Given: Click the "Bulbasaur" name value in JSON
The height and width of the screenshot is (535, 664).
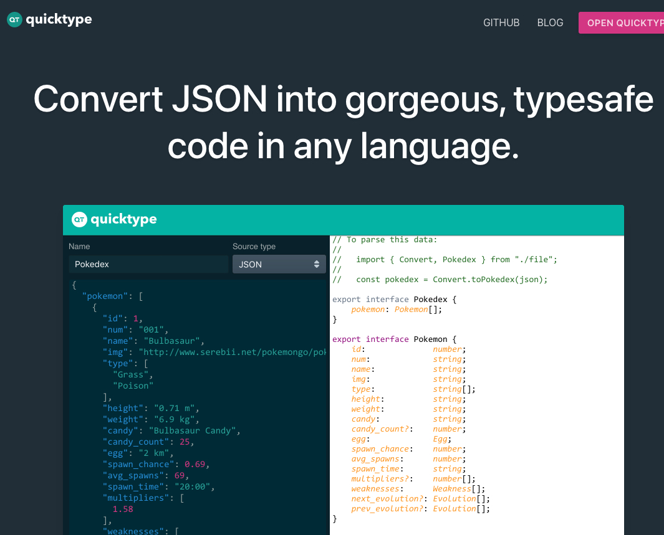Looking at the screenshot, I should [171, 341].
